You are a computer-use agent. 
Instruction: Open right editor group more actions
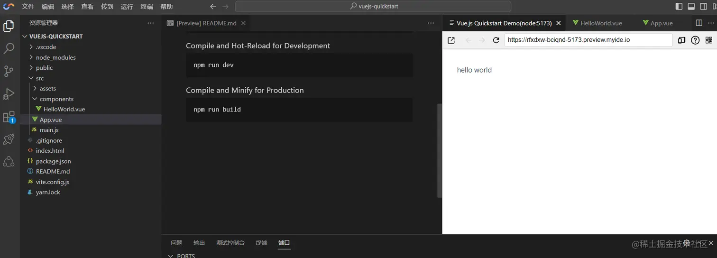coord(711,23)
